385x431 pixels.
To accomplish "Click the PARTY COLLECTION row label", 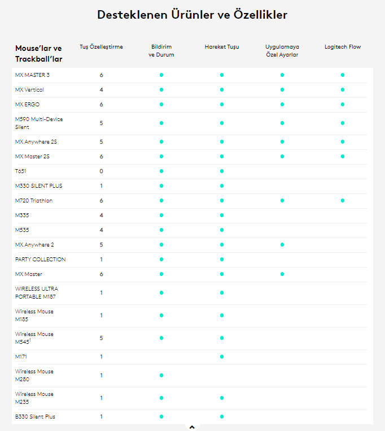I will (x=41, y=259).
